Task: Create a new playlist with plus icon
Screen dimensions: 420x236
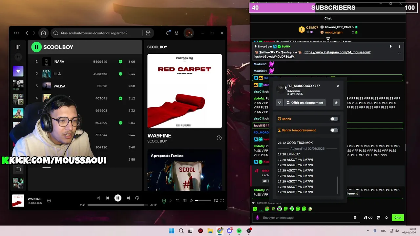Action: tap(18, 57)
